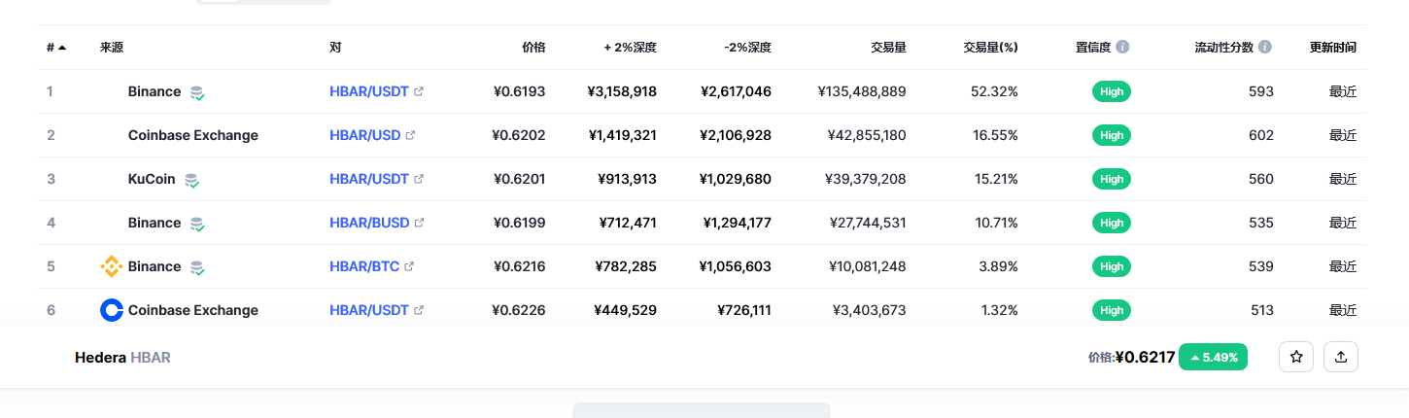Click the info icon next to 流动性分数

(1264, 47)
